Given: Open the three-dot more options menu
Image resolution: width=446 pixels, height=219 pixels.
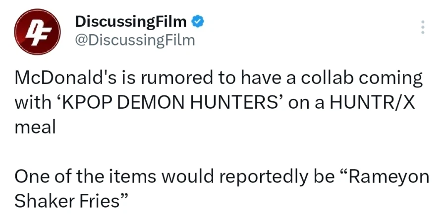Looking at the screenshot, I should (x=423, y=27).
